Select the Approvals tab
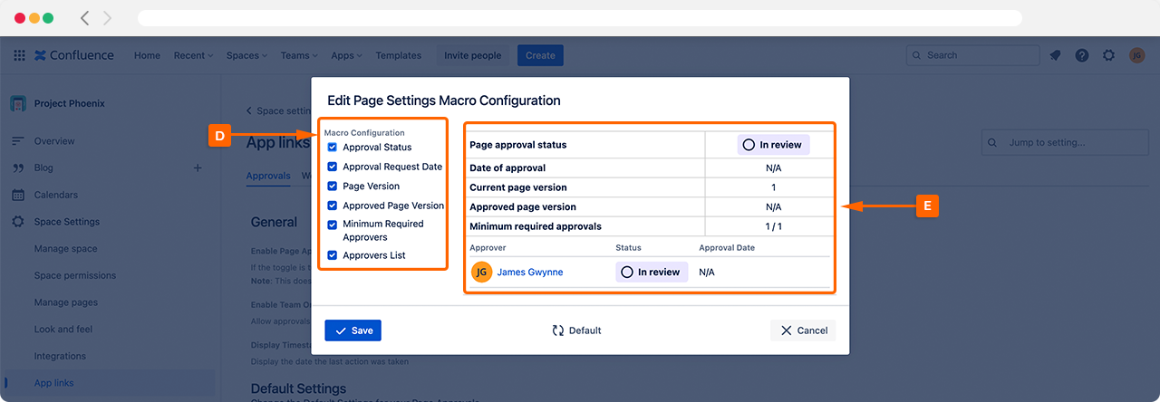 click(x=268, y=176)
